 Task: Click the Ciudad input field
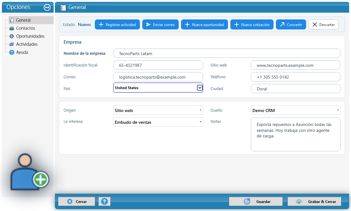coord(295,89)
